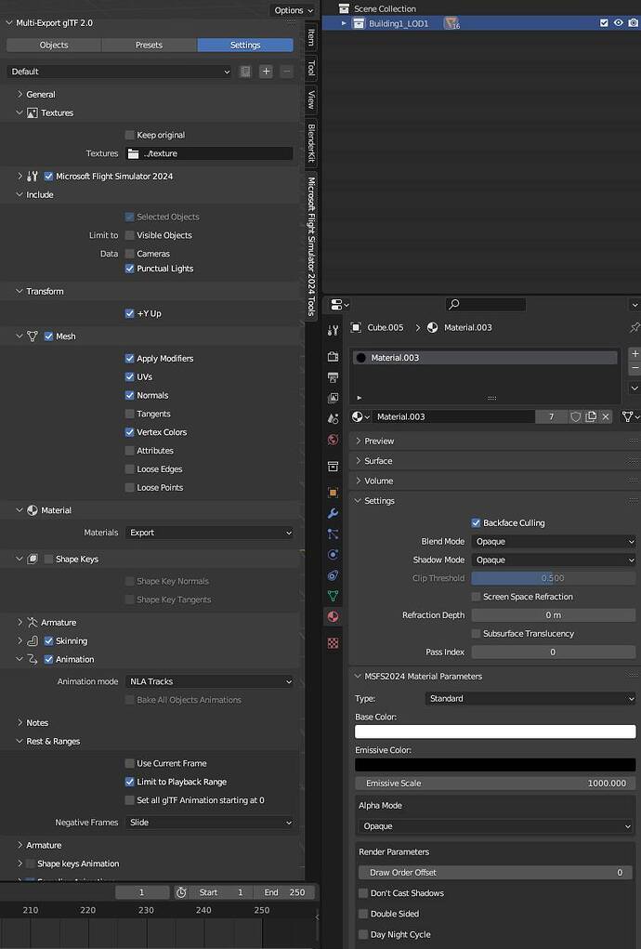Open the Object Data mesh tab
The image size is (641, 949).
click(x=333, y=596)
